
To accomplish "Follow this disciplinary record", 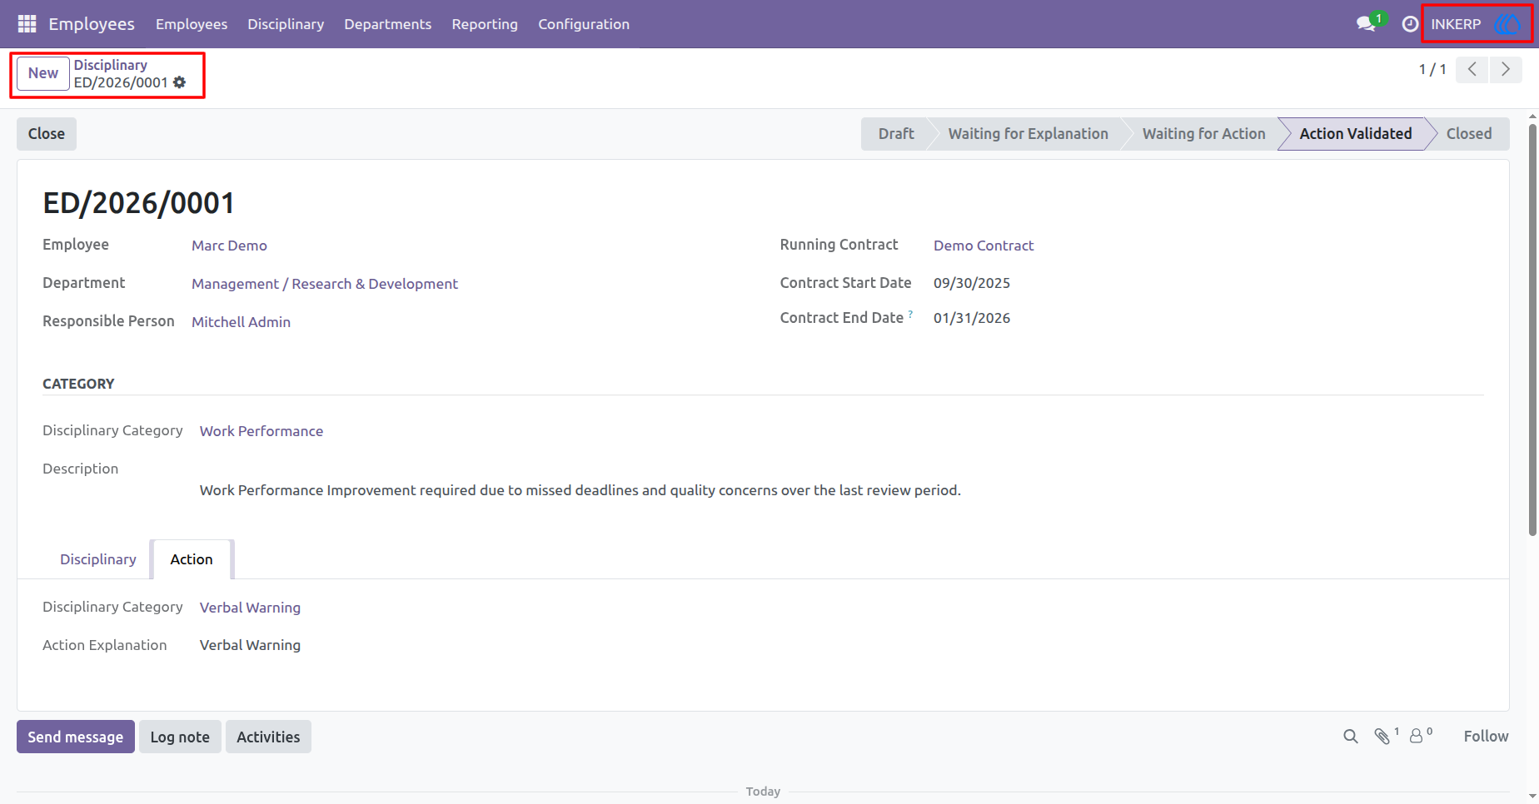I will (1487, 737).
